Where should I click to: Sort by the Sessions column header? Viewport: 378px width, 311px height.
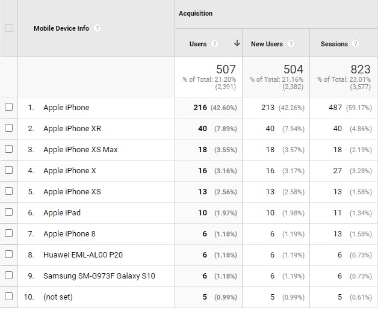point(334,44)
